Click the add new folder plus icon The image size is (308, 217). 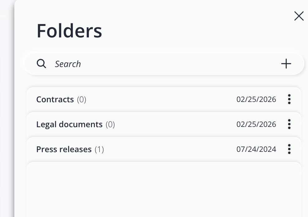click(286, 64)
